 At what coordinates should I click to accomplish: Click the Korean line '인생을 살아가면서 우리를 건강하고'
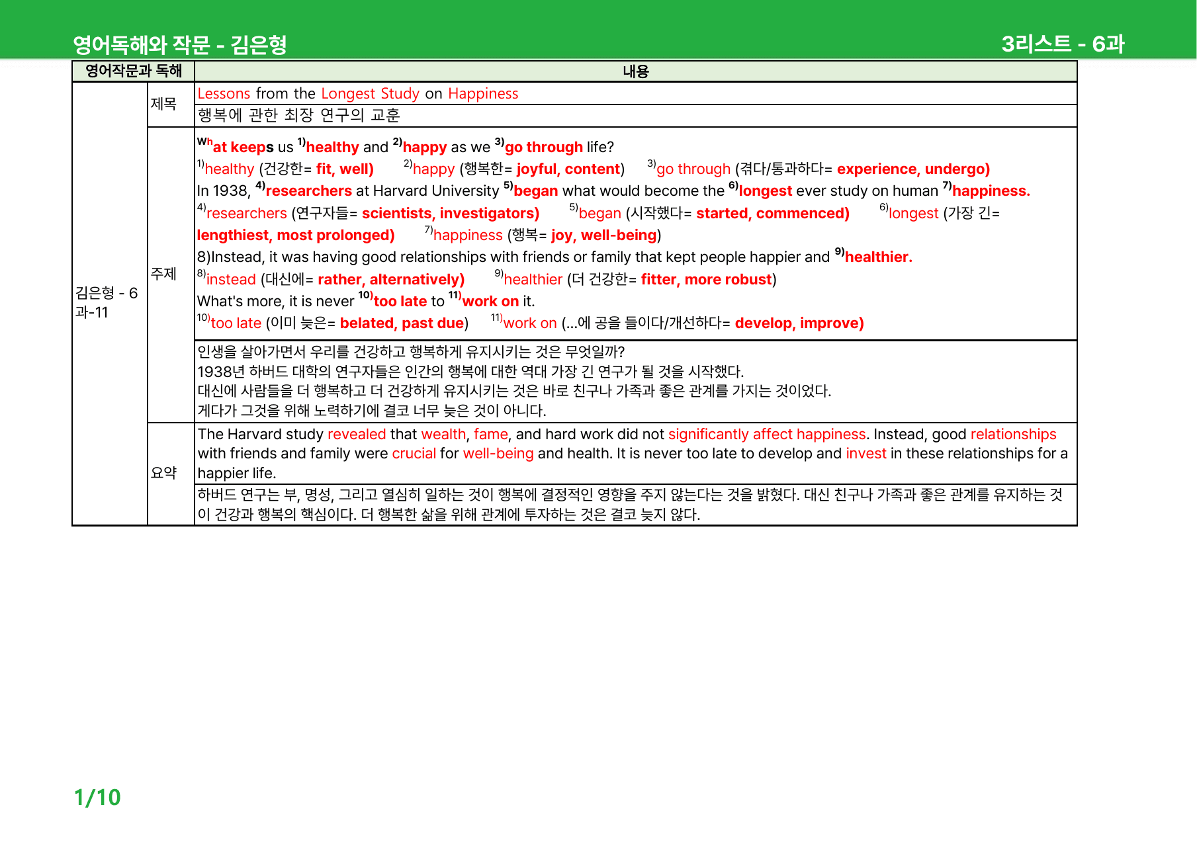coord(411,352)
